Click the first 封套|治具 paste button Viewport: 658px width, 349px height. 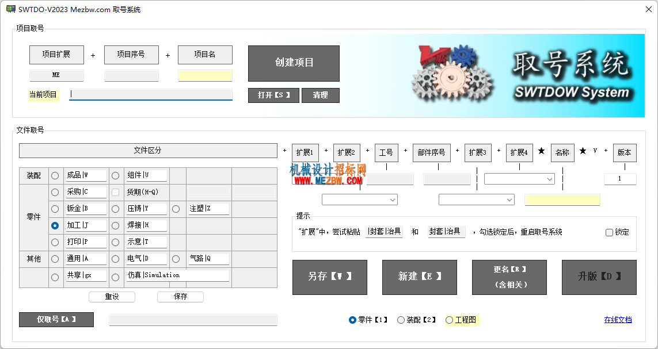[x=384, y=232]
